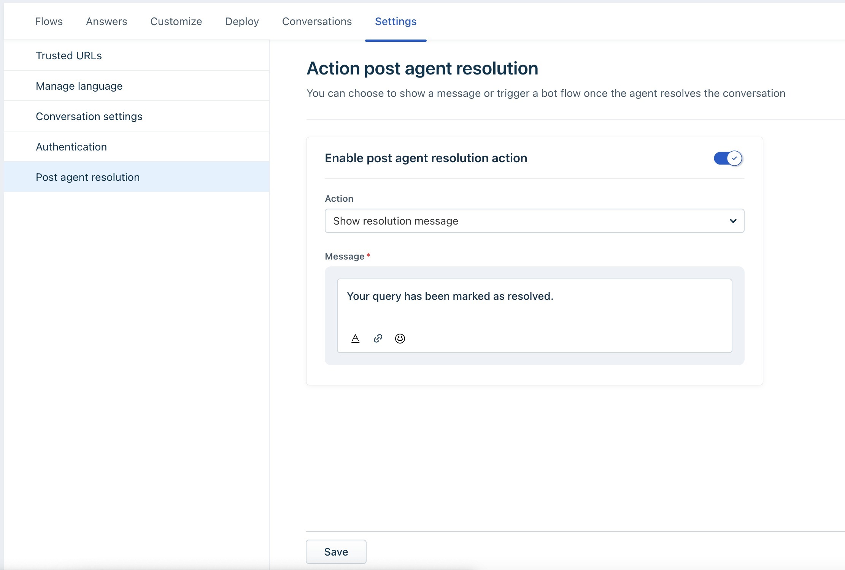The image size is (845, 570).
Task: Expand the Action dropdown
Action: (534, 221)
